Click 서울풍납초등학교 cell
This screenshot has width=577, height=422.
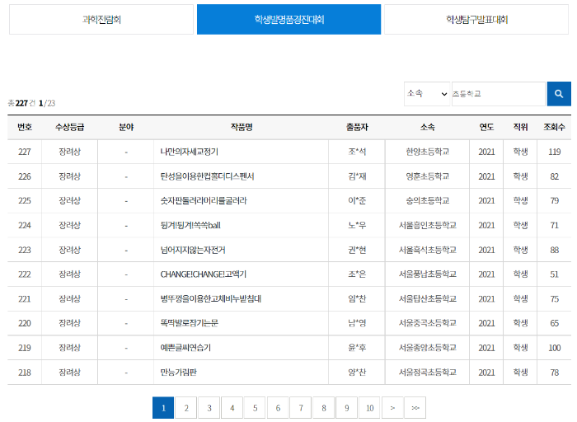click(x=427, y=274)
